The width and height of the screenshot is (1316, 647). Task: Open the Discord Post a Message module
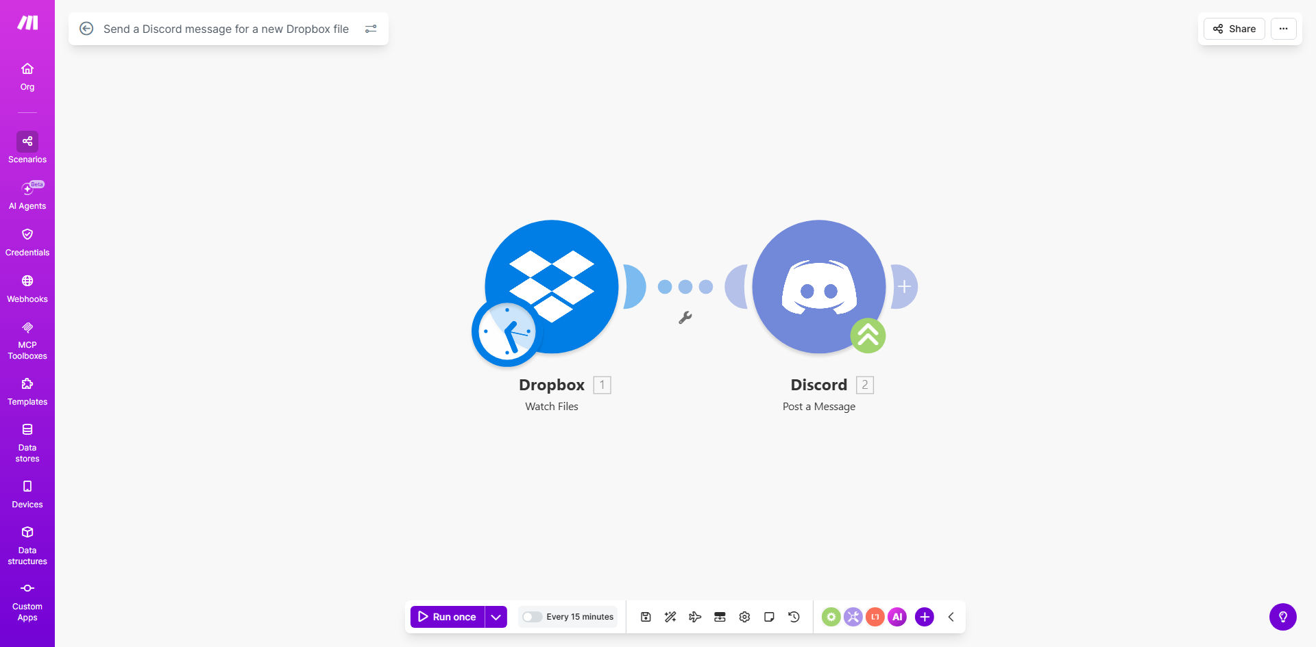[x=818, y=286]
